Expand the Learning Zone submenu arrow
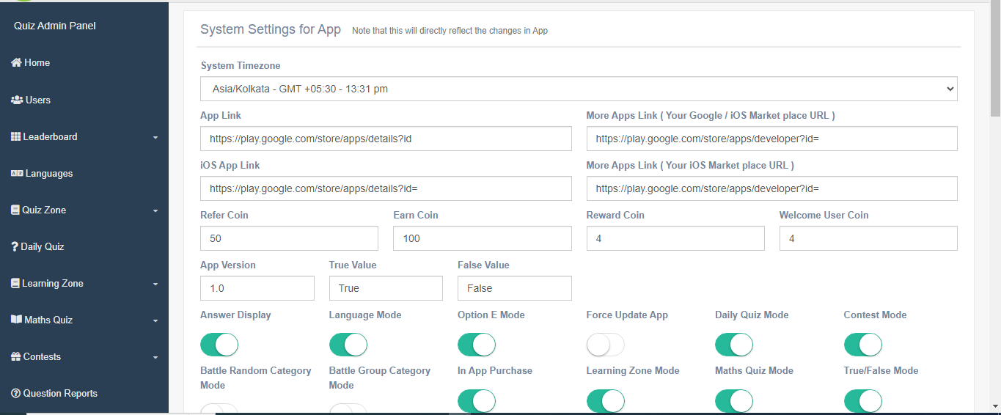The image size is (1001, 415). point(155,284)
